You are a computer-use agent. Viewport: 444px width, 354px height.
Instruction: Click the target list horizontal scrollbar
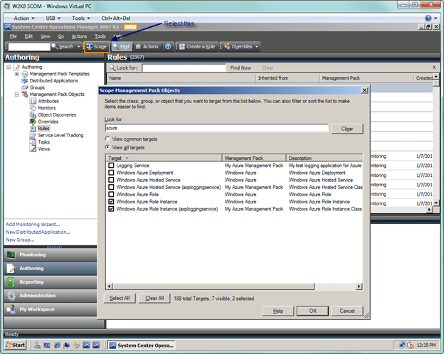[x=213, y=286]
